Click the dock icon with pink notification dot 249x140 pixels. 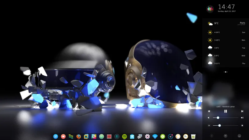click(170, 136)
